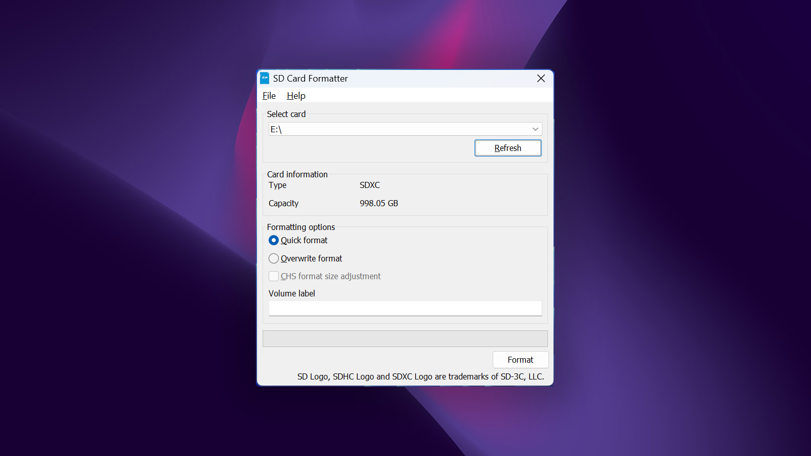This screenshot has height=456, width=811.
Task: Click the Volume label caption
Action: (x=291, y=293)
